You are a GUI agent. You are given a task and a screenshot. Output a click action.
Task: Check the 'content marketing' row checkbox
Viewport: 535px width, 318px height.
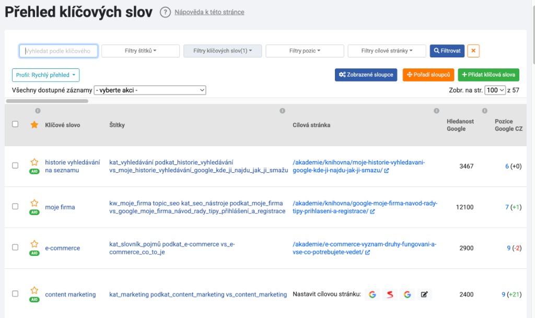tap(15, 293)
